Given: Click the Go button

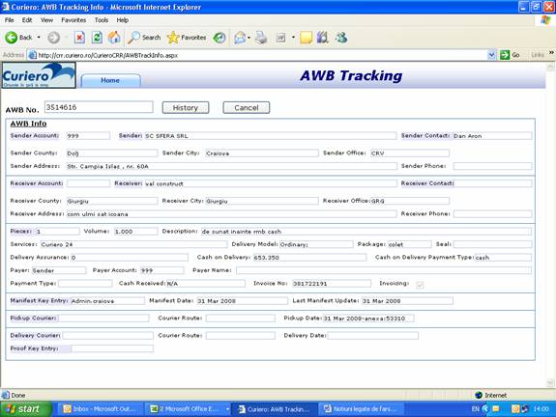Looking at the screenshot, I should click(510, 55).
